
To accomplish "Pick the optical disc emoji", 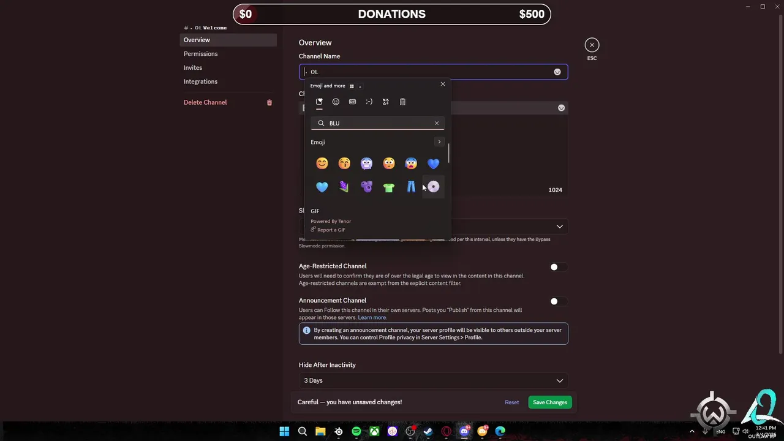I will coord(433,187).
